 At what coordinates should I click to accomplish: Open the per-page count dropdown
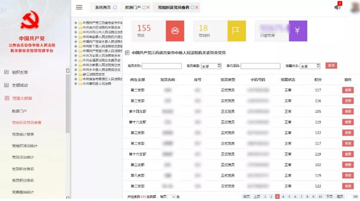point(172,197)
